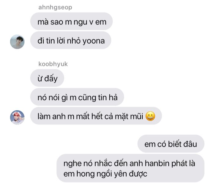The image size is (220, 183).
Task: Open koobhyuk's red-haired avatar
Action: [17, 117]
